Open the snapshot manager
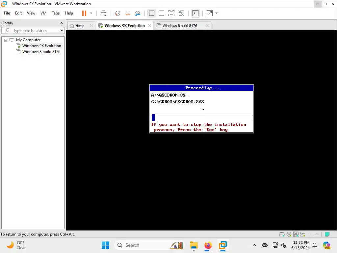 138,13
